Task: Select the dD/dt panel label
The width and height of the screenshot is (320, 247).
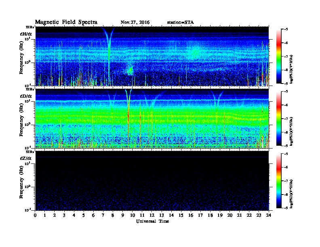Action: pyautogui.click(x=26, y=96)
